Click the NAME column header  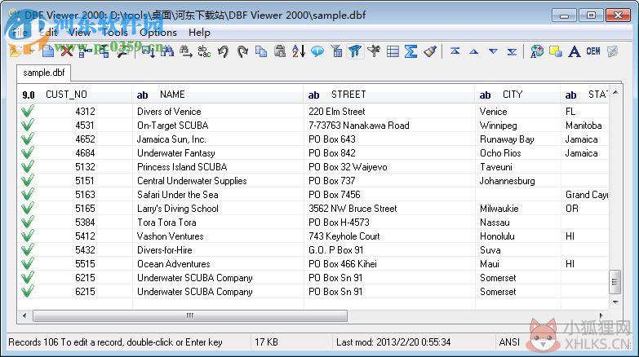click(218, 95)
